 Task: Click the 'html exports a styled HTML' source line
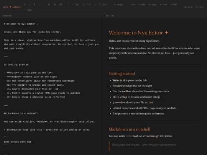(x=42, y=93)
